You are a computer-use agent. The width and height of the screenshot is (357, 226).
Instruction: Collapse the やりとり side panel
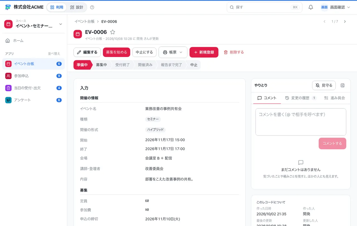(343, 85)
